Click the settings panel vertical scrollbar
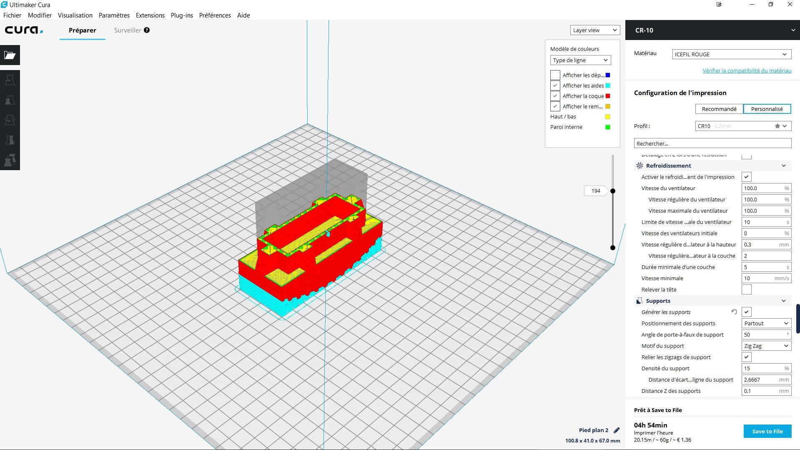Viewport: 800px width, 450px height. 798,319
